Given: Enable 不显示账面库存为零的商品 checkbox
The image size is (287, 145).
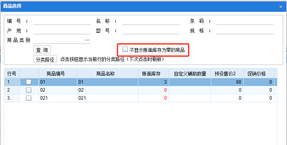Looking at the screenshot, I should coord(125,49).
